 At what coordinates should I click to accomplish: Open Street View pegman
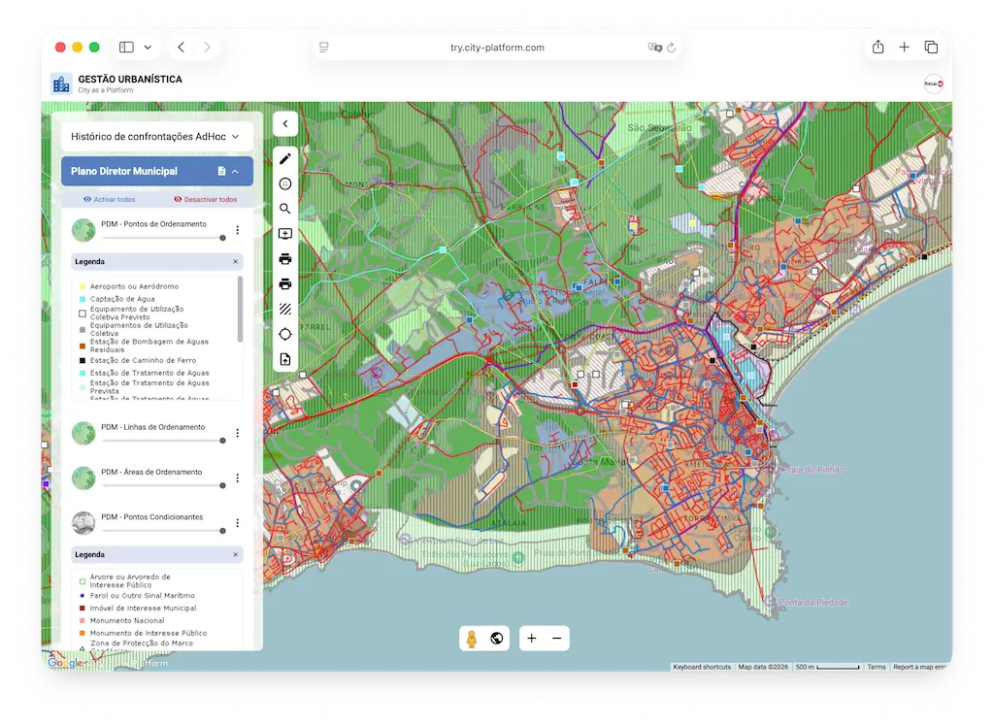click(x=472, y=639)
